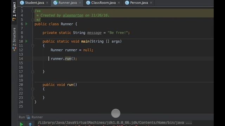Screen dimensions: 225x126
Task: Click the Structure panel icon in sidebar
Action: click(14, 49)
